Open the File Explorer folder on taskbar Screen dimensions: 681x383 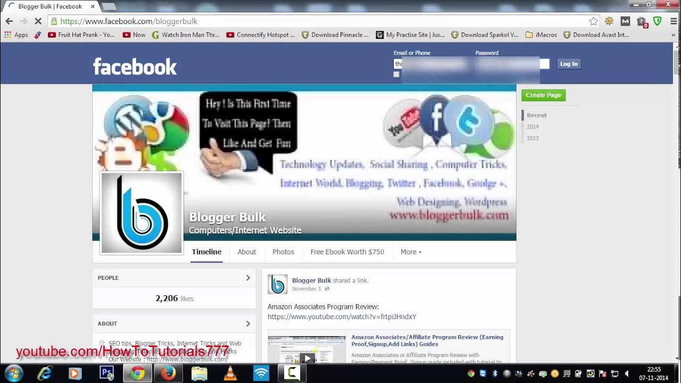199,373
